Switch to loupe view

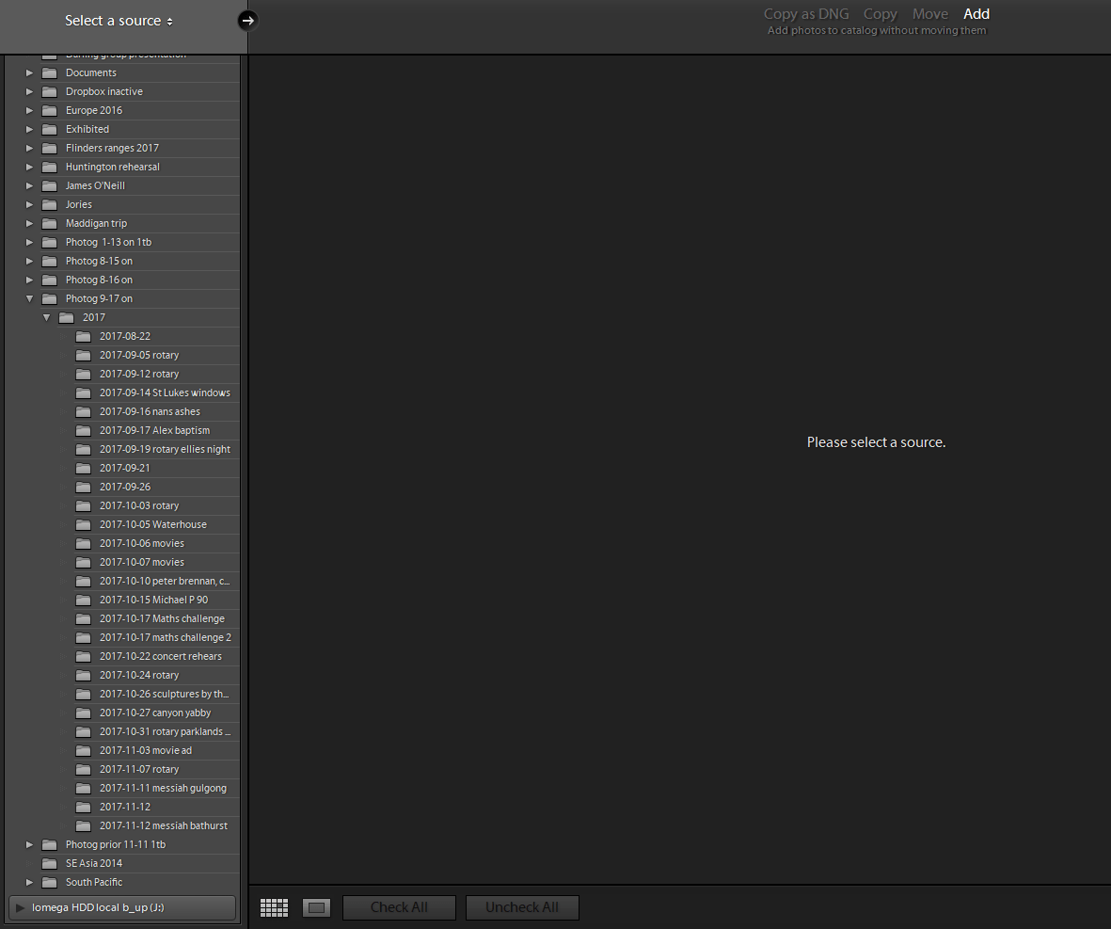pyautogui.click(x=316, y=906)
